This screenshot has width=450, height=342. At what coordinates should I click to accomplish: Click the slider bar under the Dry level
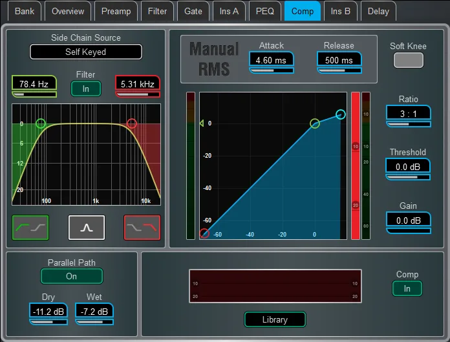(48, 322)
